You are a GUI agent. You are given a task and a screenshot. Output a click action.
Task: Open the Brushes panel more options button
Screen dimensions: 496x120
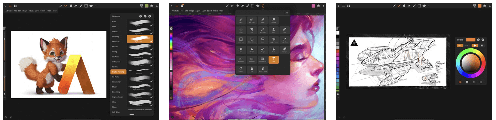[x=145, y=16]
